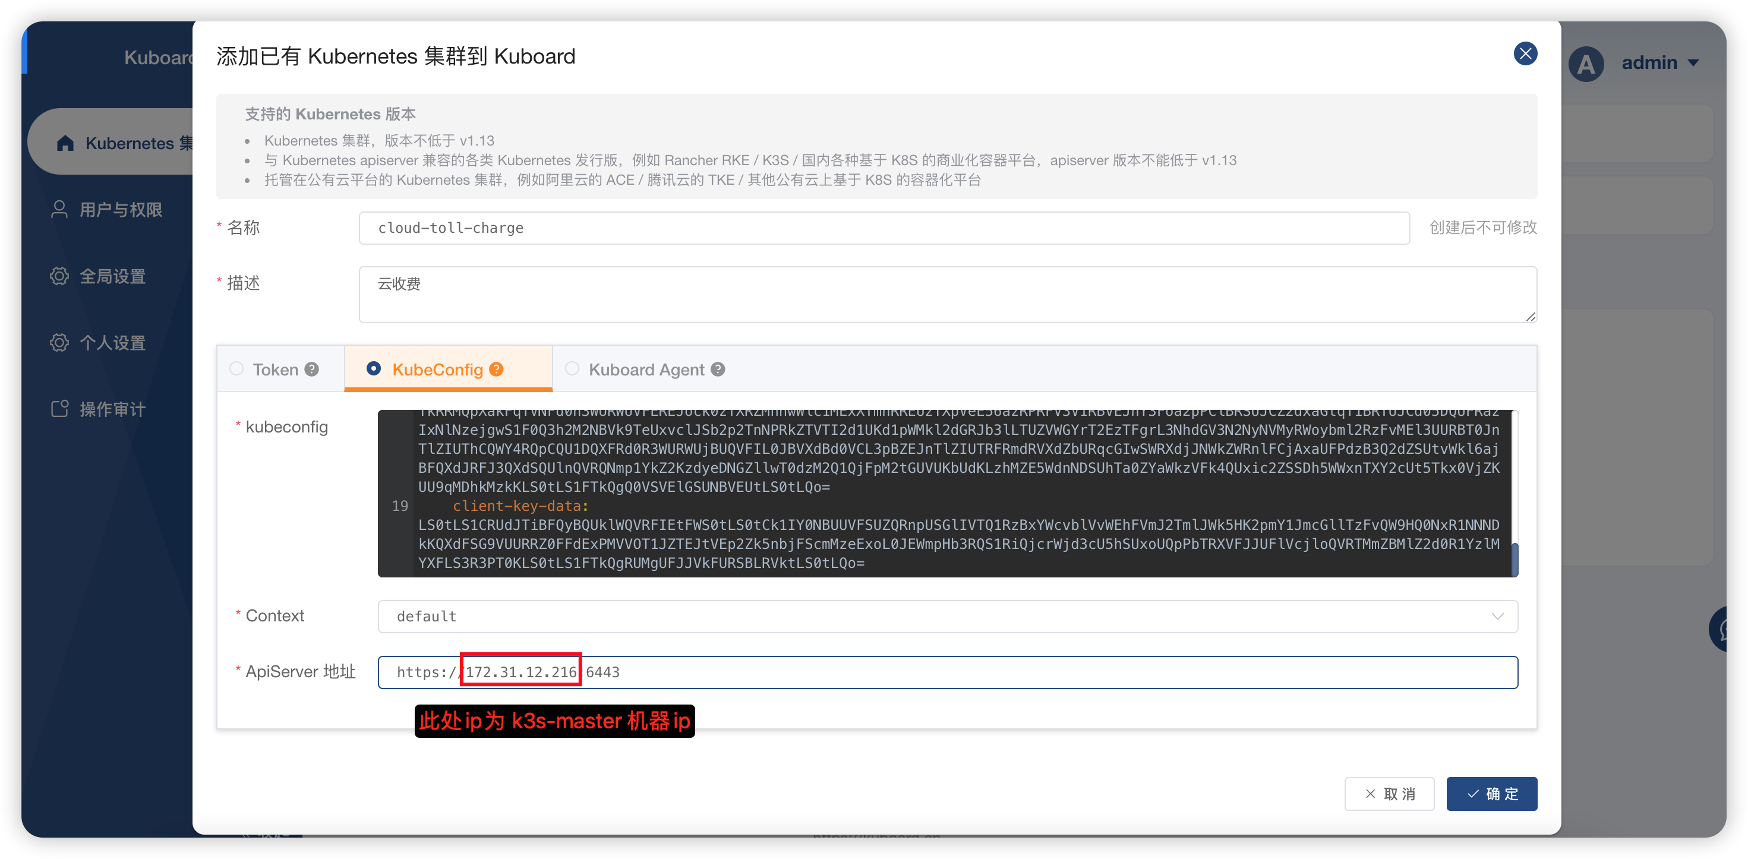Switch to the Kuboard Agent tab label
This screenshot has width=1748, height=859.
646,369
